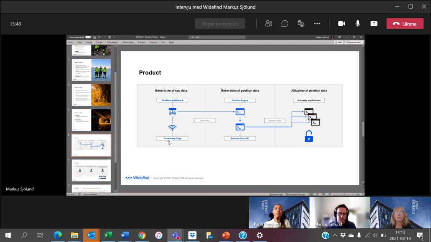Open PowerPoint from the taskbar

pos(226,235)
